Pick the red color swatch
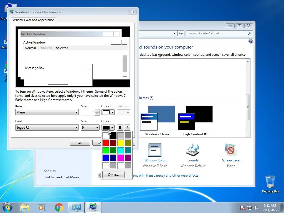The width and height of the screenshot is (284, 213). (106, 143)
